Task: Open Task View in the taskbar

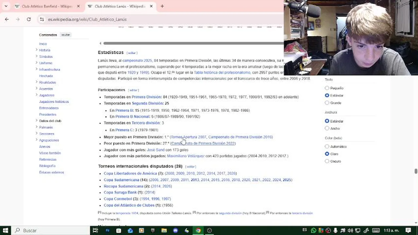Action: click(x=95, y=230)
